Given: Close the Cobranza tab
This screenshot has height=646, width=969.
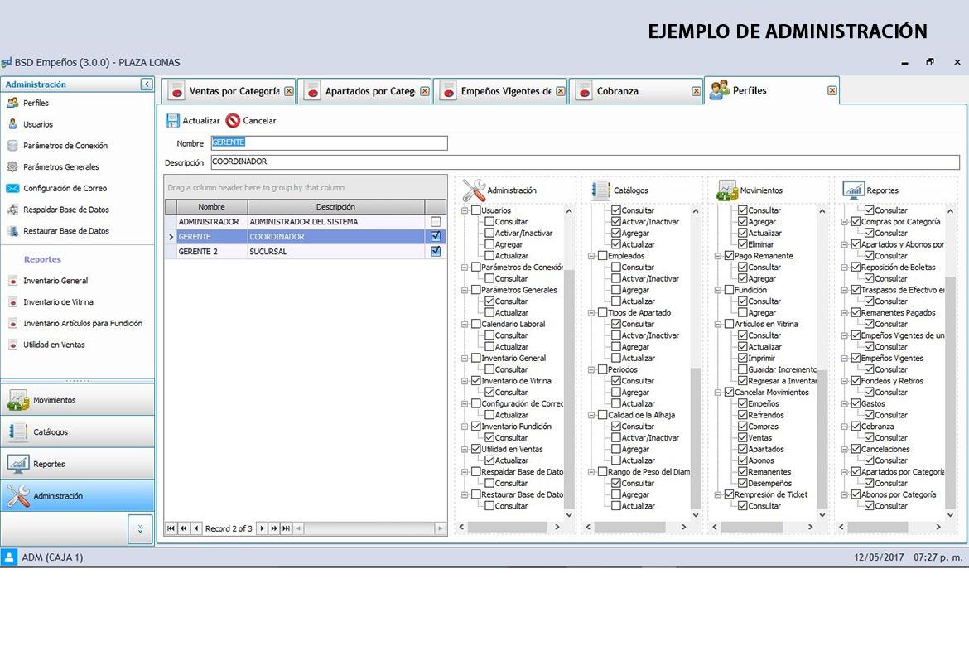Looking at the screenshot, I should pyautogui.click(x=697, y=91).
